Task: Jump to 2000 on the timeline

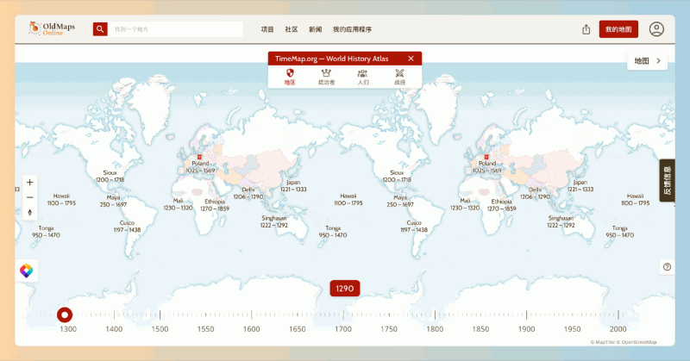Action: click(x=618, y=329)
